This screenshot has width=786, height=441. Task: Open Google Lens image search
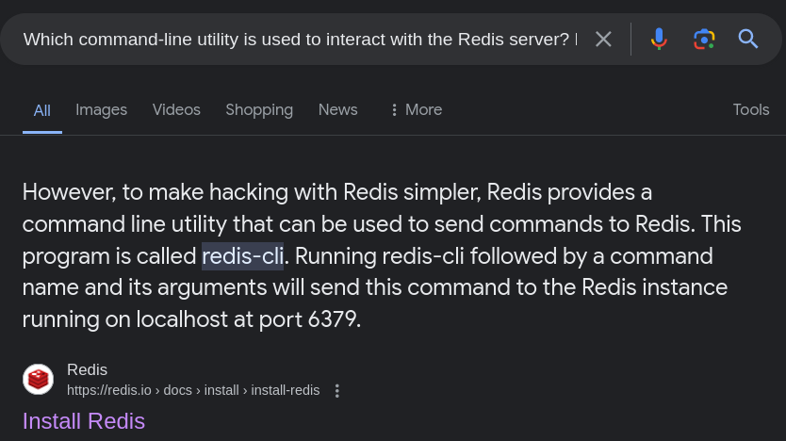pyautogui.click(x=704, y=39)
